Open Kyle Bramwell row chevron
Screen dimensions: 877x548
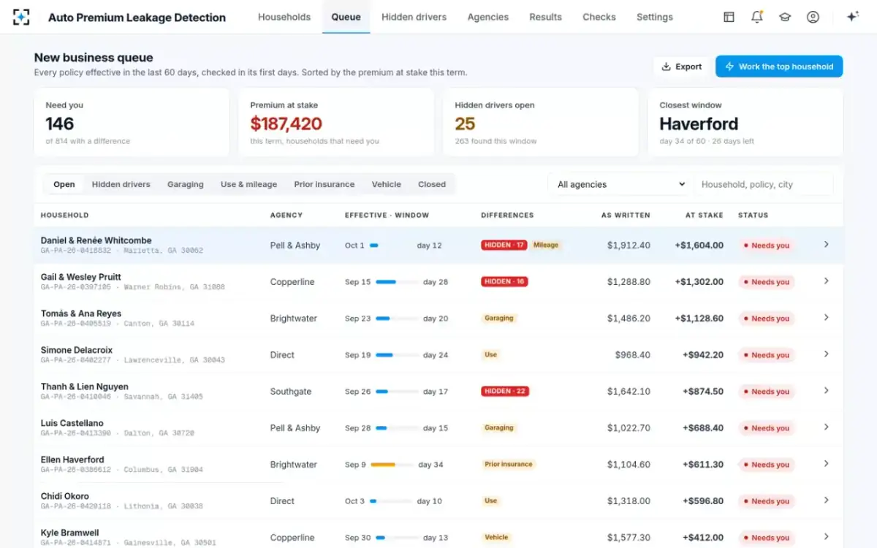pos(827,537)
